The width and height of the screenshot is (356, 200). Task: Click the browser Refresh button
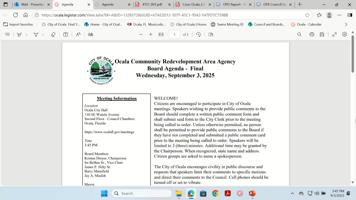(x=16, y=15)
